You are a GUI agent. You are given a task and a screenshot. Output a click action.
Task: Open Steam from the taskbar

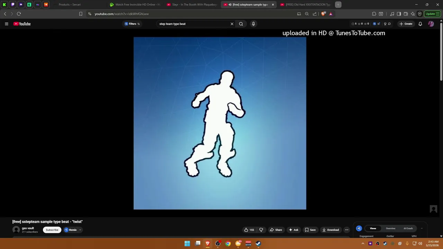258,243
